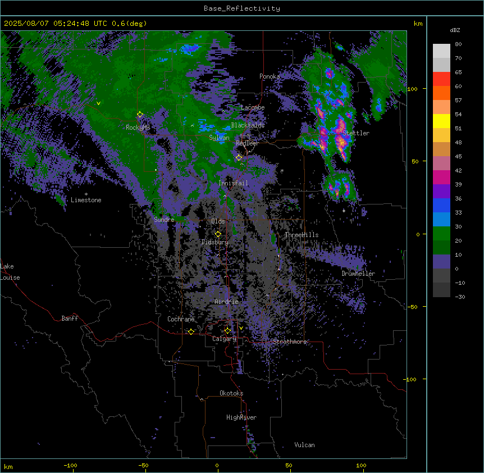Click the white asterisk marker above Limestone
The height and width of the screenshot is (473, 484).
pos(86,194)
